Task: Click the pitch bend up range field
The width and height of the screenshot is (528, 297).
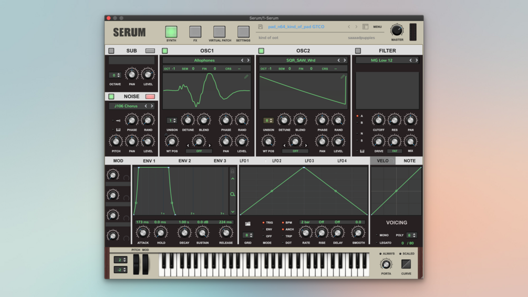Action: click(x=120, y=260)
